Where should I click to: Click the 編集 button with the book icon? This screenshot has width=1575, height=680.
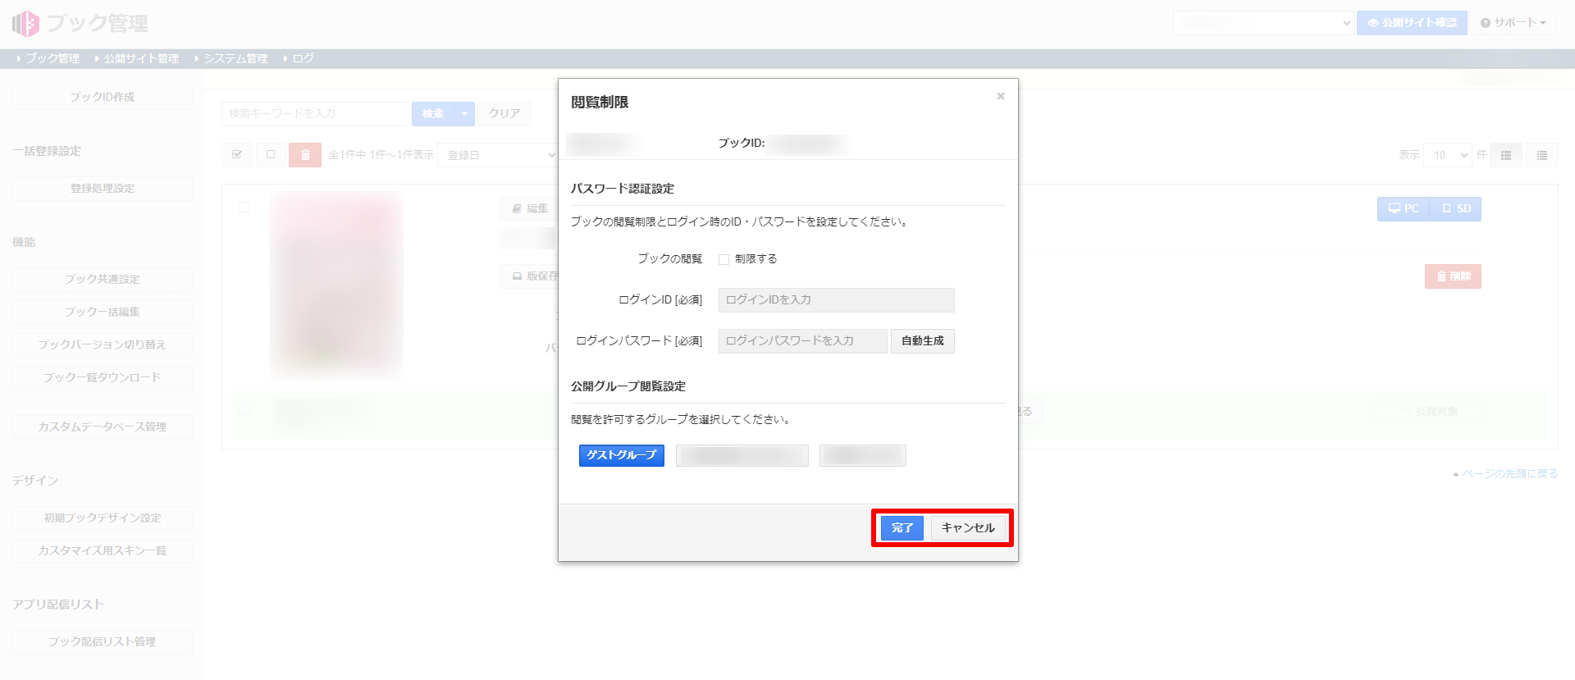(x=529, y=209)
